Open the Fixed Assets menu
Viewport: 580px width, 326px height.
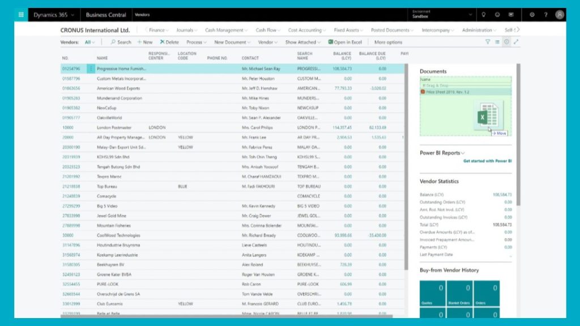click(x=348, y=30)
